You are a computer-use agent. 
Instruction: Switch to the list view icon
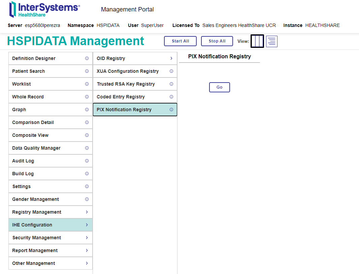272,41
